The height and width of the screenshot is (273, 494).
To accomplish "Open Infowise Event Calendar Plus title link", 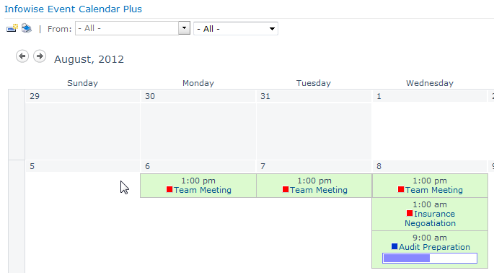I will pyautogui.click(x=73, y=9).
